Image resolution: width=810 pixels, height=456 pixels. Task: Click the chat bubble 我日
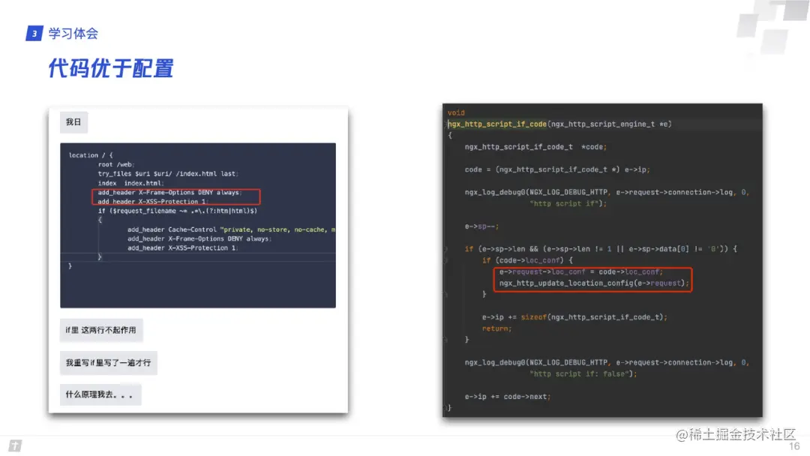click(x=73, y=122)
